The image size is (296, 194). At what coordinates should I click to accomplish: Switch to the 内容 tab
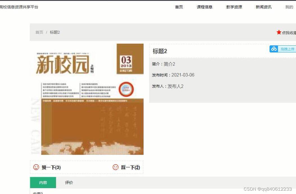coord(43,183)
